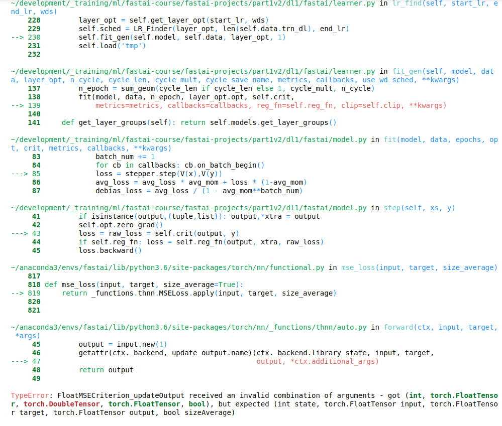Click 'loss = raw_loss = self.crit(output, y)'
The width and height of the screenshot is (502, 426).
(x=159, y=234)
